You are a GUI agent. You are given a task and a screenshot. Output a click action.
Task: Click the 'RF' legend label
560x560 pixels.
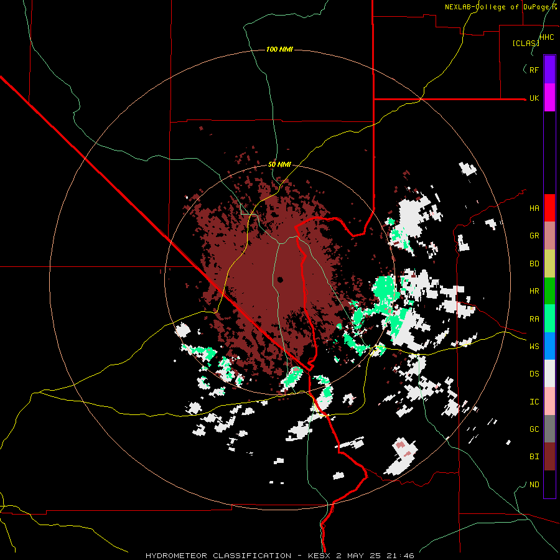point(534,70)
